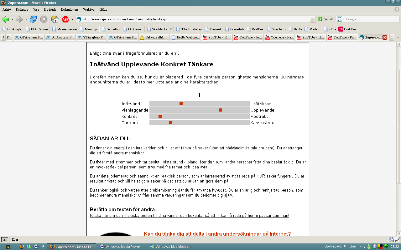Open the Waffles bookmark
The height and width of the screenshot is (250, 401).
[255, 29]
